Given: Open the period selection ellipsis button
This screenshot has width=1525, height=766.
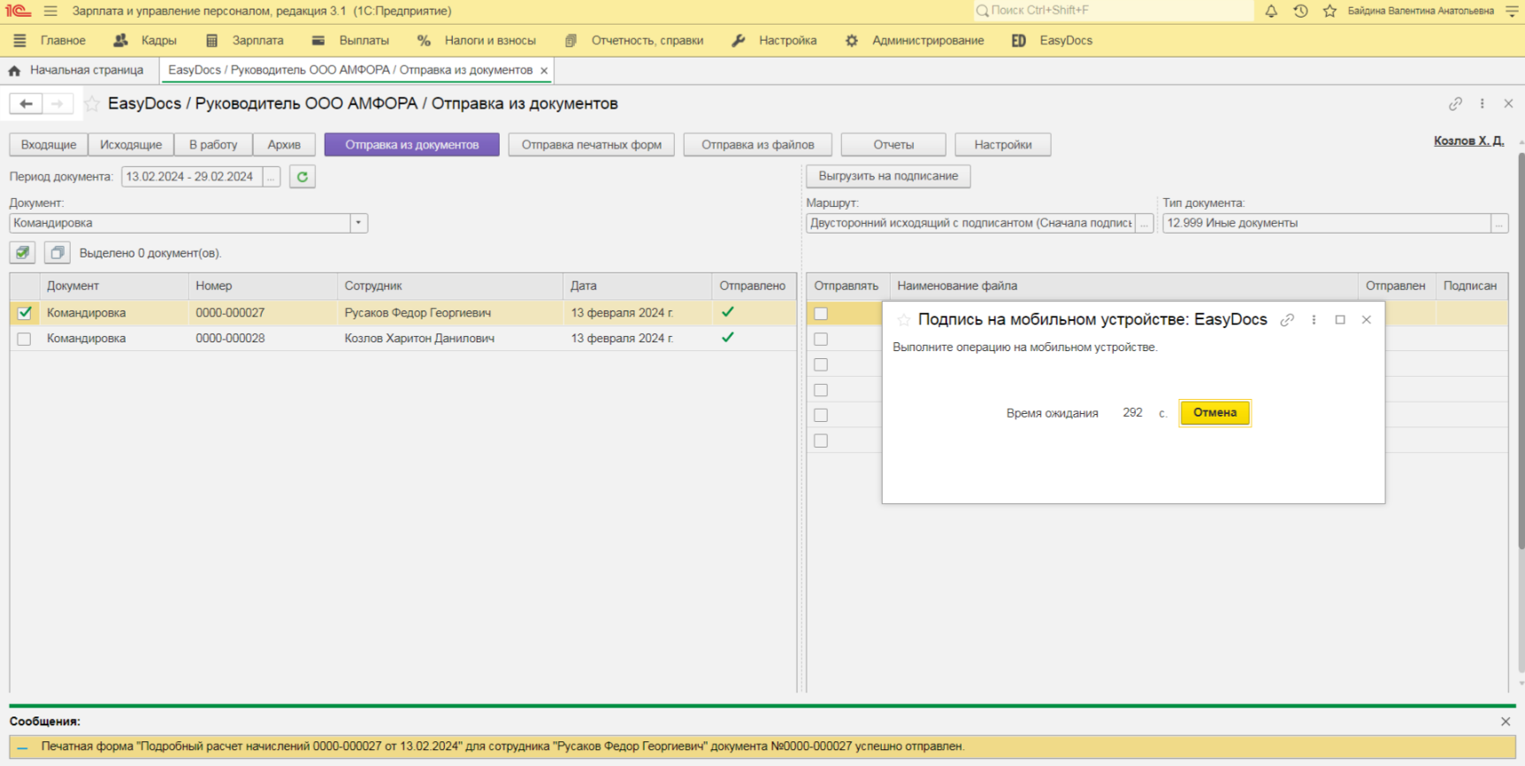Looking at the screenshot, I should tap(272, 177).
